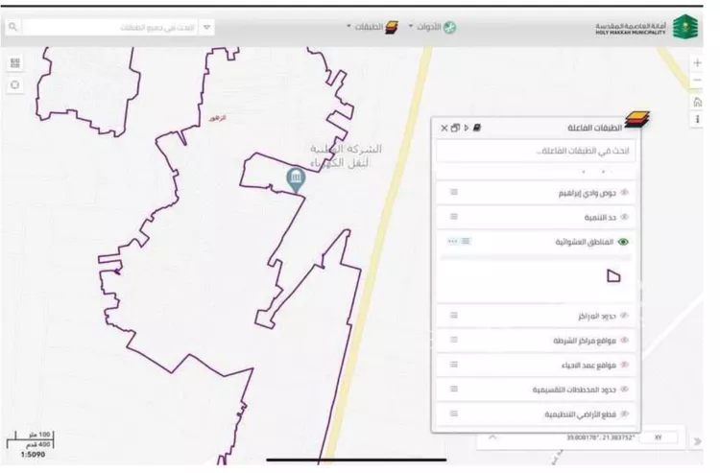720x473 pixels.
Task: Show the حد التنمية layer
Action: coord(624,217)
